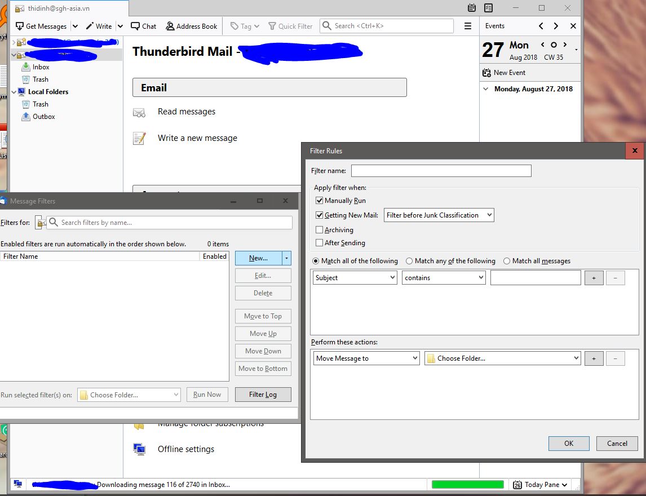Add a new criteria row with plus

point(594,278)
